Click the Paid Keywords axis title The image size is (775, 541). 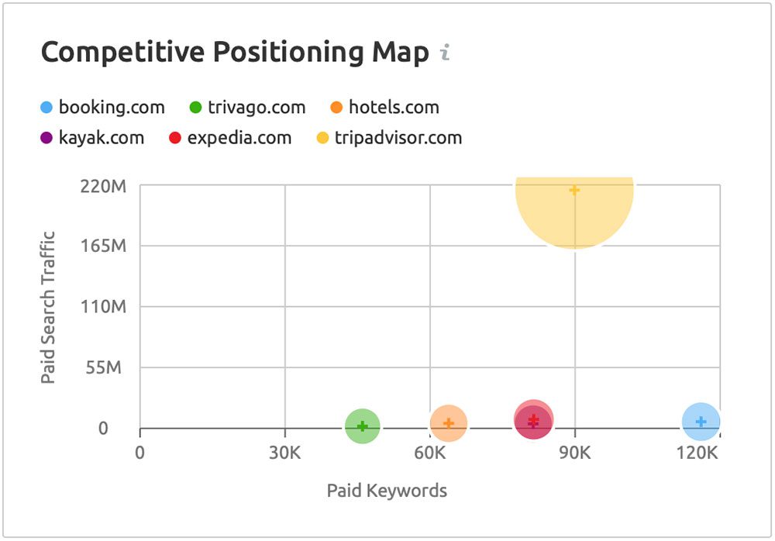387,491
